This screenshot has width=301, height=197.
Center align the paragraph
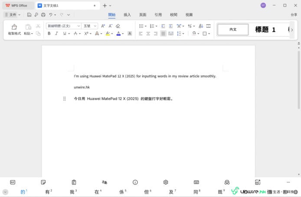pos(148,34)
